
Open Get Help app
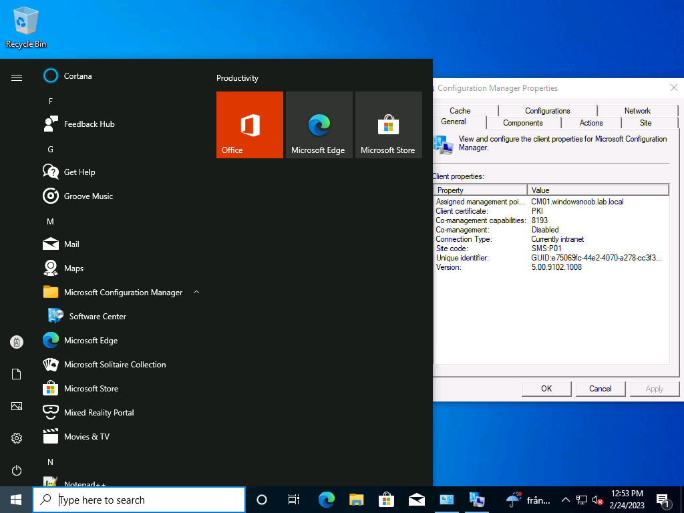(x=120, y=172)
